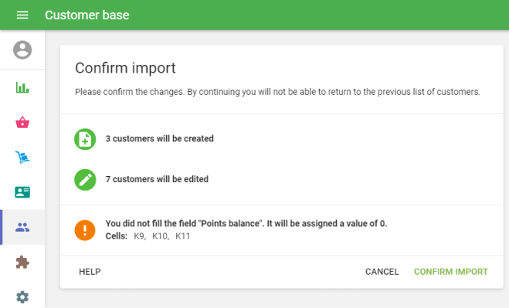Click the orange exclamation warning icon
The image size is (509, 308).
tap(85, 230)
